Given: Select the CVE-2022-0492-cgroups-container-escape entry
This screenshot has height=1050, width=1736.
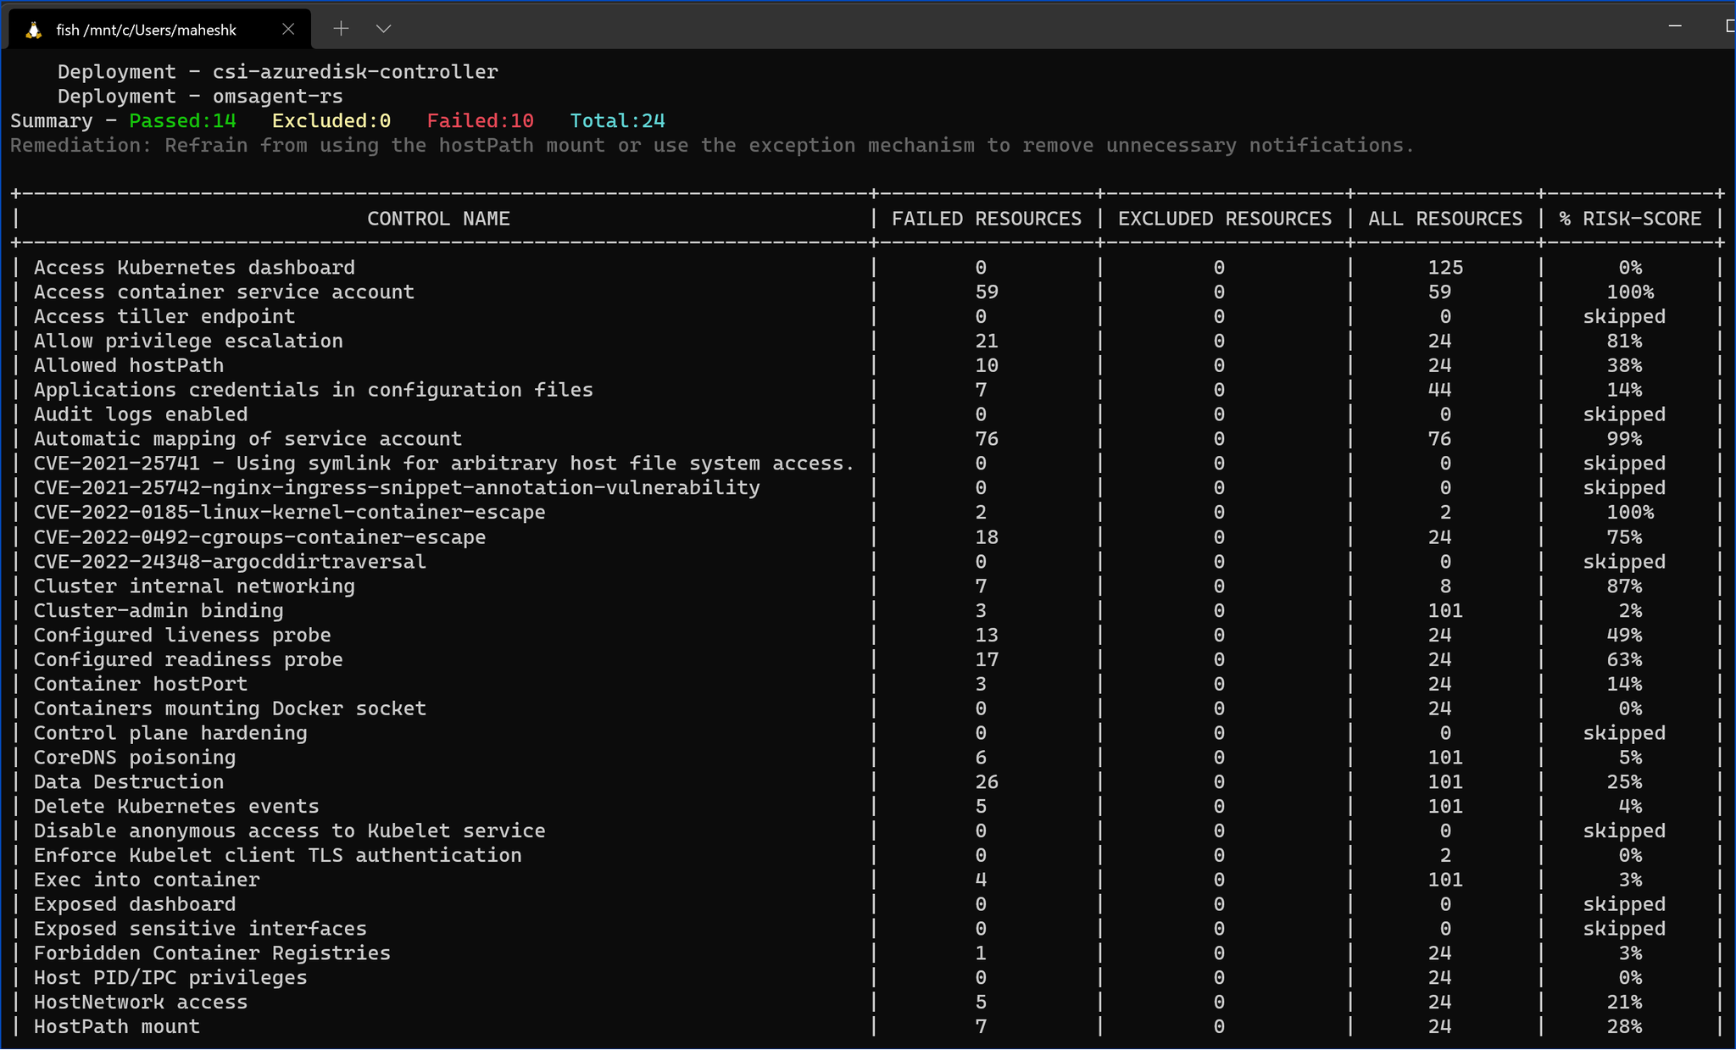Looking at the screenshot, I should [x=259, y=536].
